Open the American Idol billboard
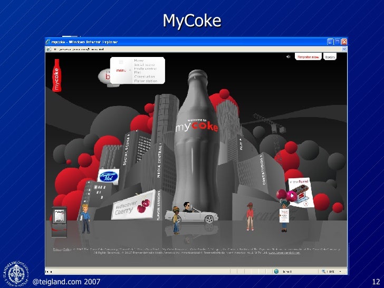Image resolution: width=384 pixels, height=288 pixels. click(108, 176)
